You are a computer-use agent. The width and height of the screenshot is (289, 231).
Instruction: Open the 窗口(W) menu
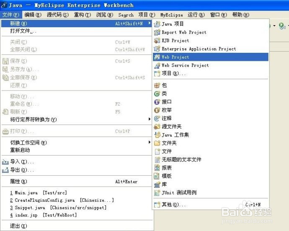coord(218,15)
